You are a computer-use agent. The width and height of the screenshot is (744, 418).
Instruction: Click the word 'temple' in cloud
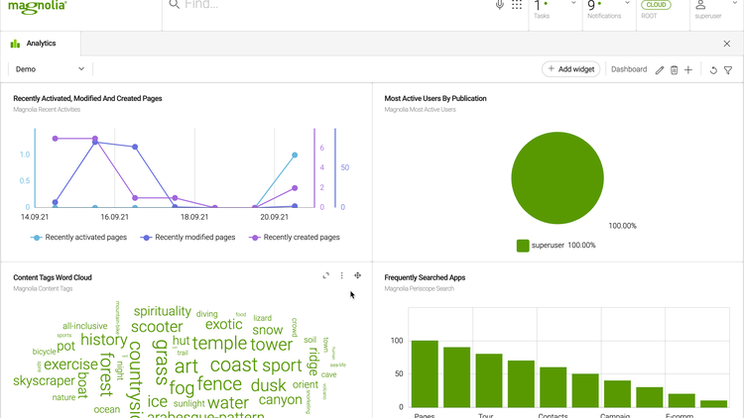pos(219,343)
